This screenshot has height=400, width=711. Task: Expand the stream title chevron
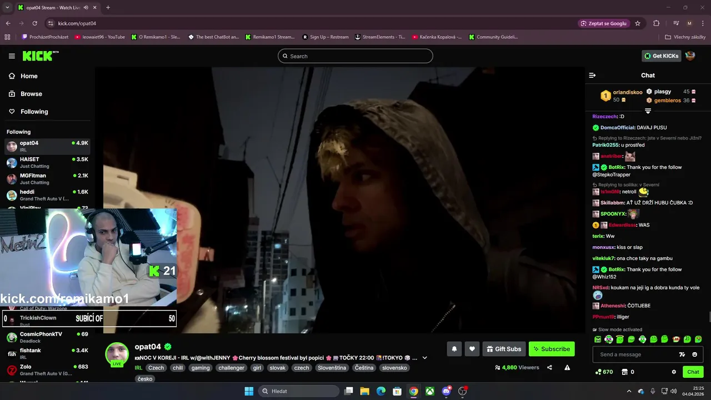425,358
